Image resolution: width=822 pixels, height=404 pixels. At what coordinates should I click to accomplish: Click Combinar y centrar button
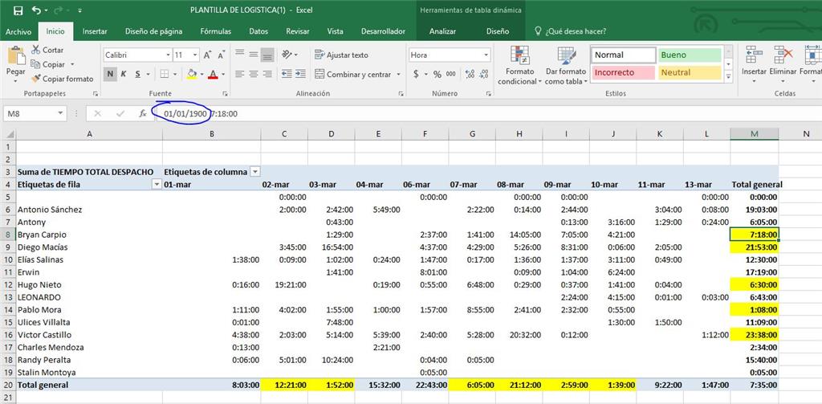[357, 74]
